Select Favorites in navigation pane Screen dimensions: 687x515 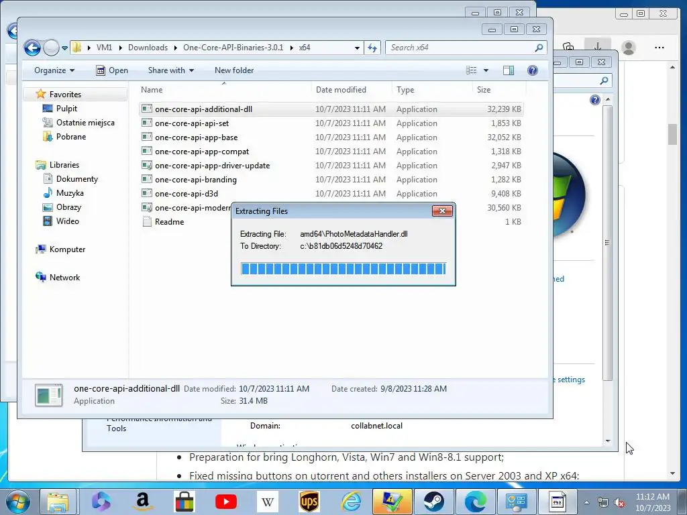point(65,94)
